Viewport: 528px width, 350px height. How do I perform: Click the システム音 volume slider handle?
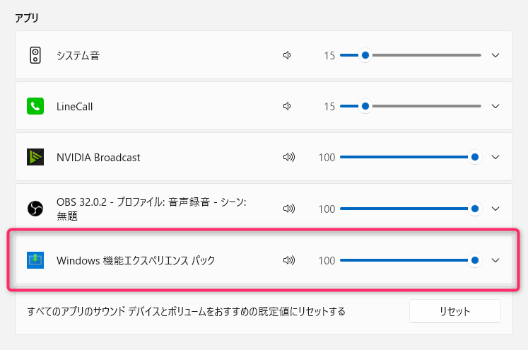(x=365, y=55)
